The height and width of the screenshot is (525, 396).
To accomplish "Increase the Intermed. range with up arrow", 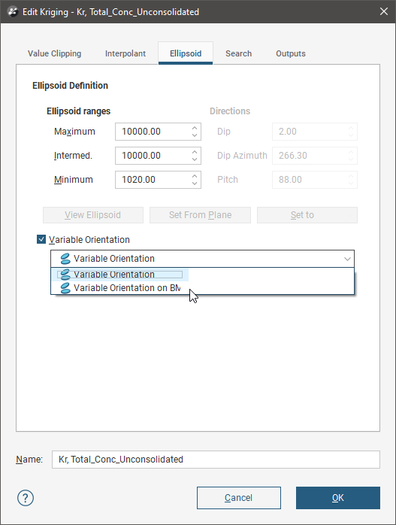I will [x=195, y=152].
